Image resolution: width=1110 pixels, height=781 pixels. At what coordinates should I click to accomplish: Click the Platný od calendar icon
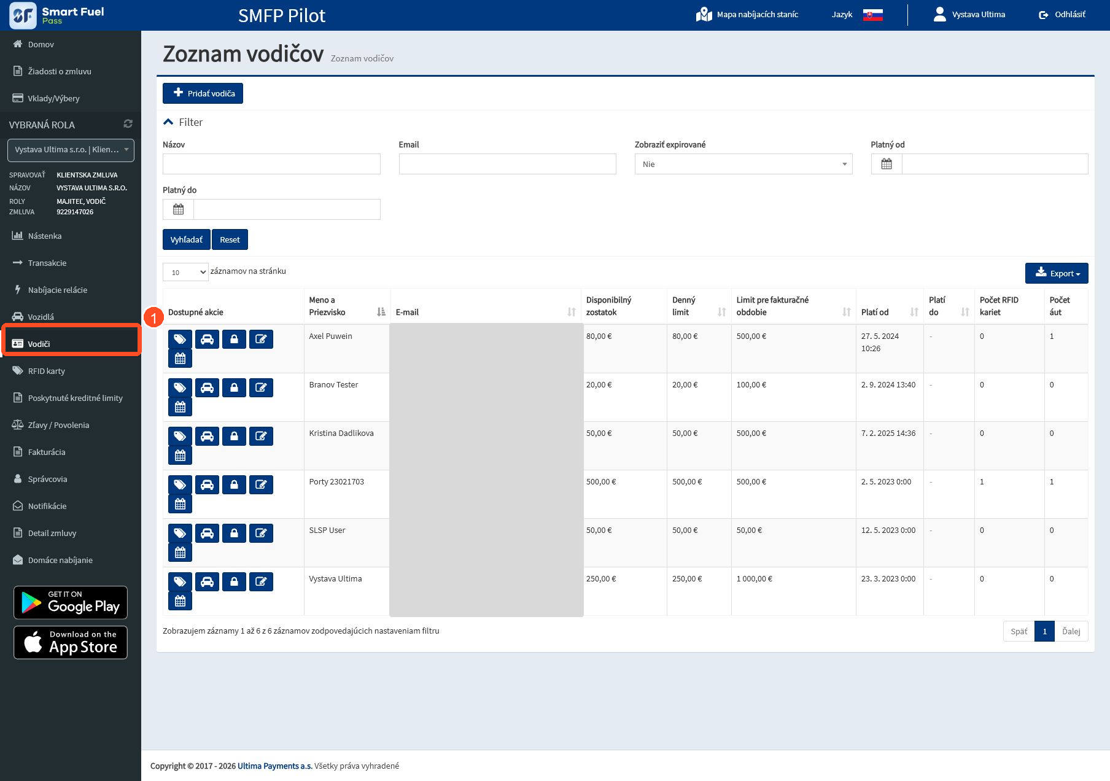coord(887,164)
